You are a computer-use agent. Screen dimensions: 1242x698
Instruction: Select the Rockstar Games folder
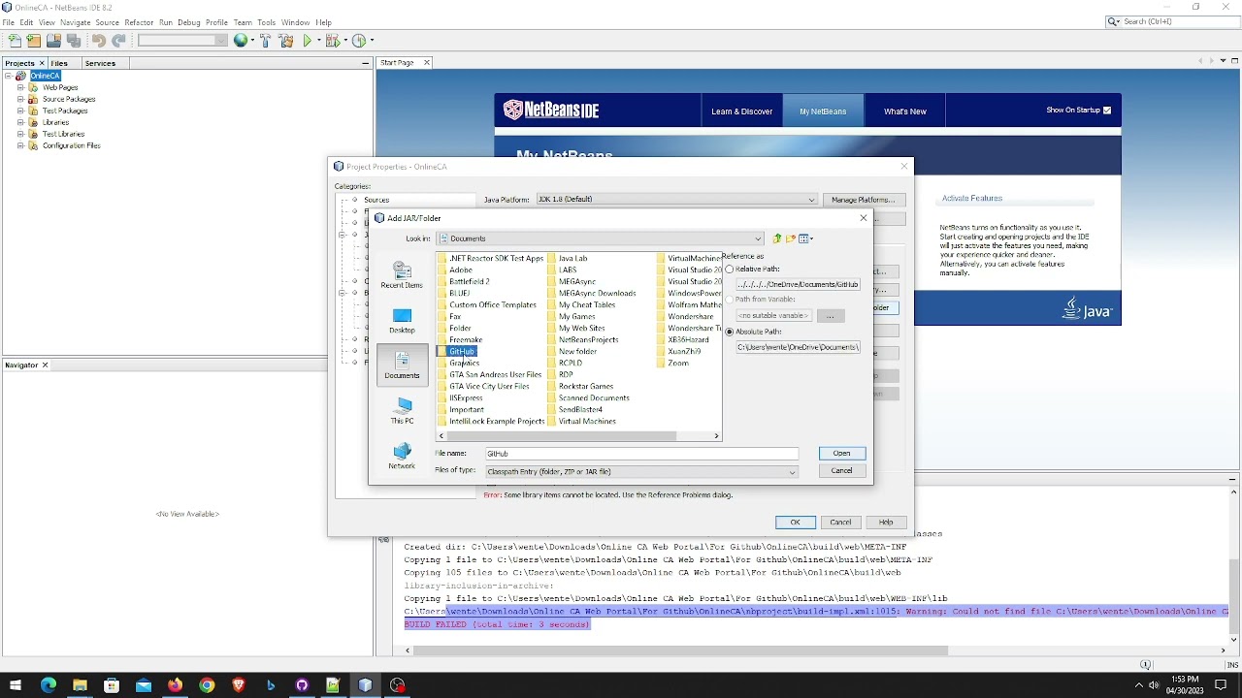pos(585,387)
